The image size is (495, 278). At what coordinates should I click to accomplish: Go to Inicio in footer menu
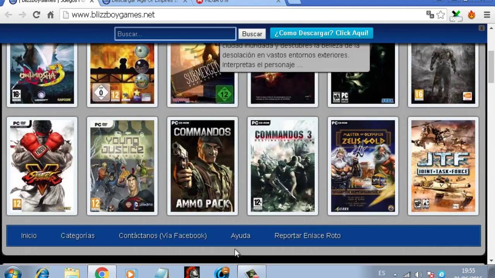(29, 236)
